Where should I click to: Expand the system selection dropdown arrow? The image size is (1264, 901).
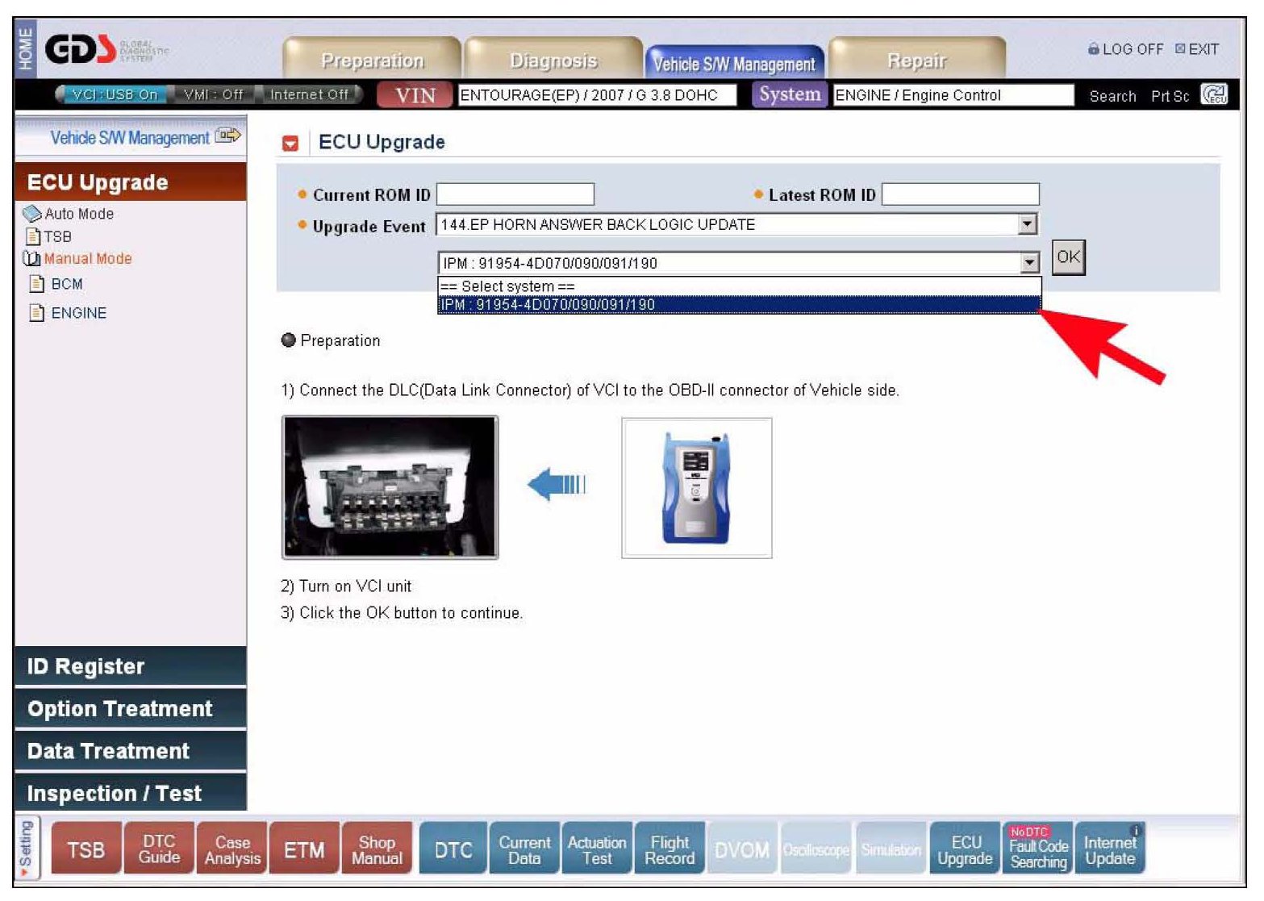click(x=1029, y=263)
